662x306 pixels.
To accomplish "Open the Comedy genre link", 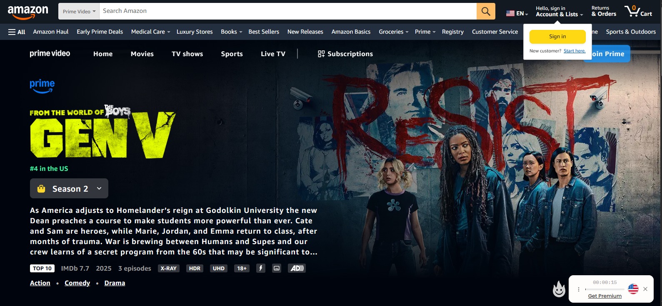I will click(77, 283).
